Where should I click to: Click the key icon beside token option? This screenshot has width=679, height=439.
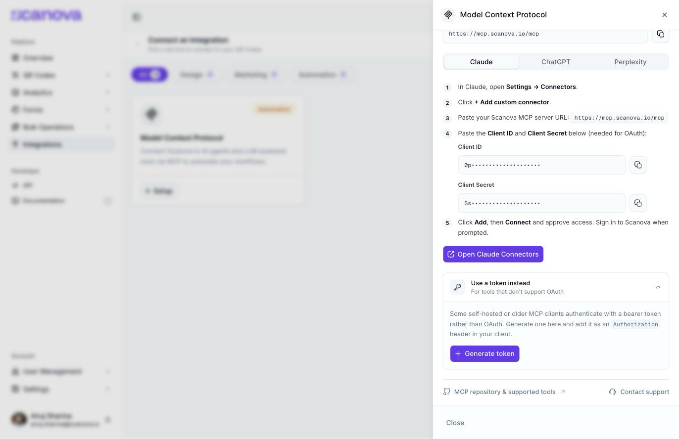(457, 287)
